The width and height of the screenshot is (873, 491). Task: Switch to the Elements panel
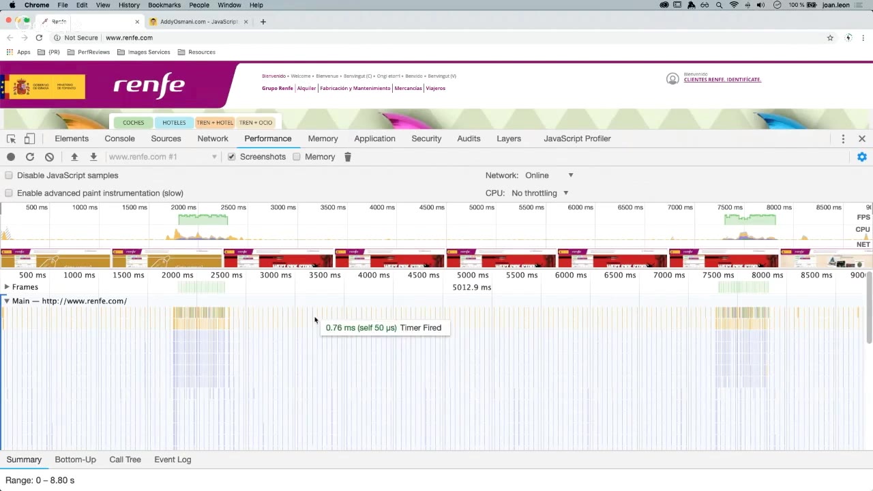click(x=72, y=138)
